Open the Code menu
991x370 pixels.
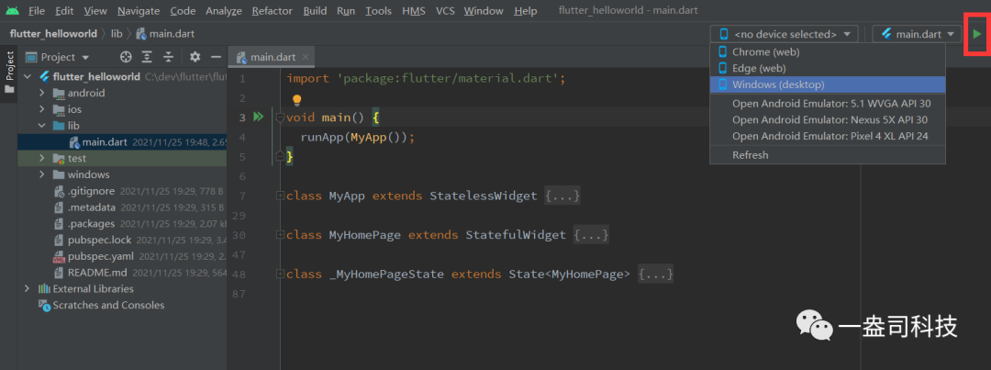pos(183,11)
